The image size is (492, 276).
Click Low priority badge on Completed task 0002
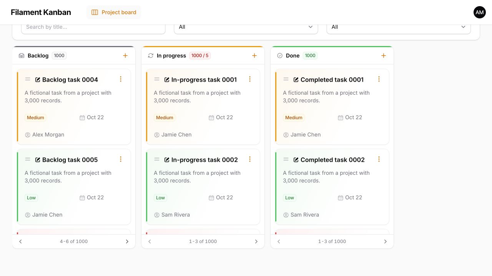[x=289, y=198]
